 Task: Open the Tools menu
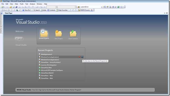tap(22, 4)
